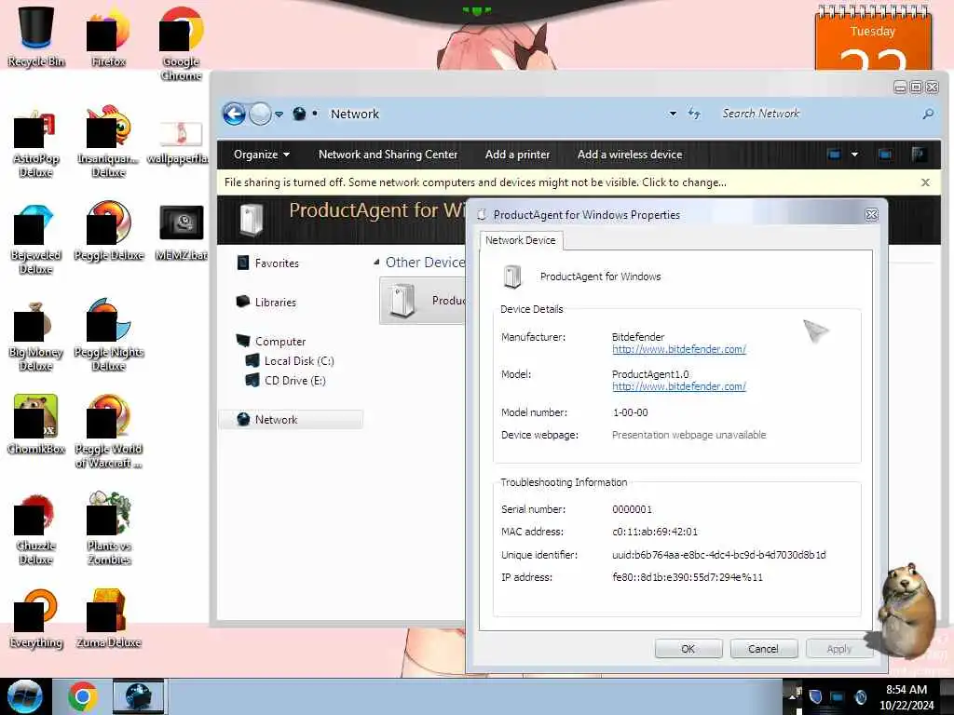Viewport: 954px width, 715px height.
Task: Select the Peggle World of Warcraft icon
Action: tap(108, 432)
